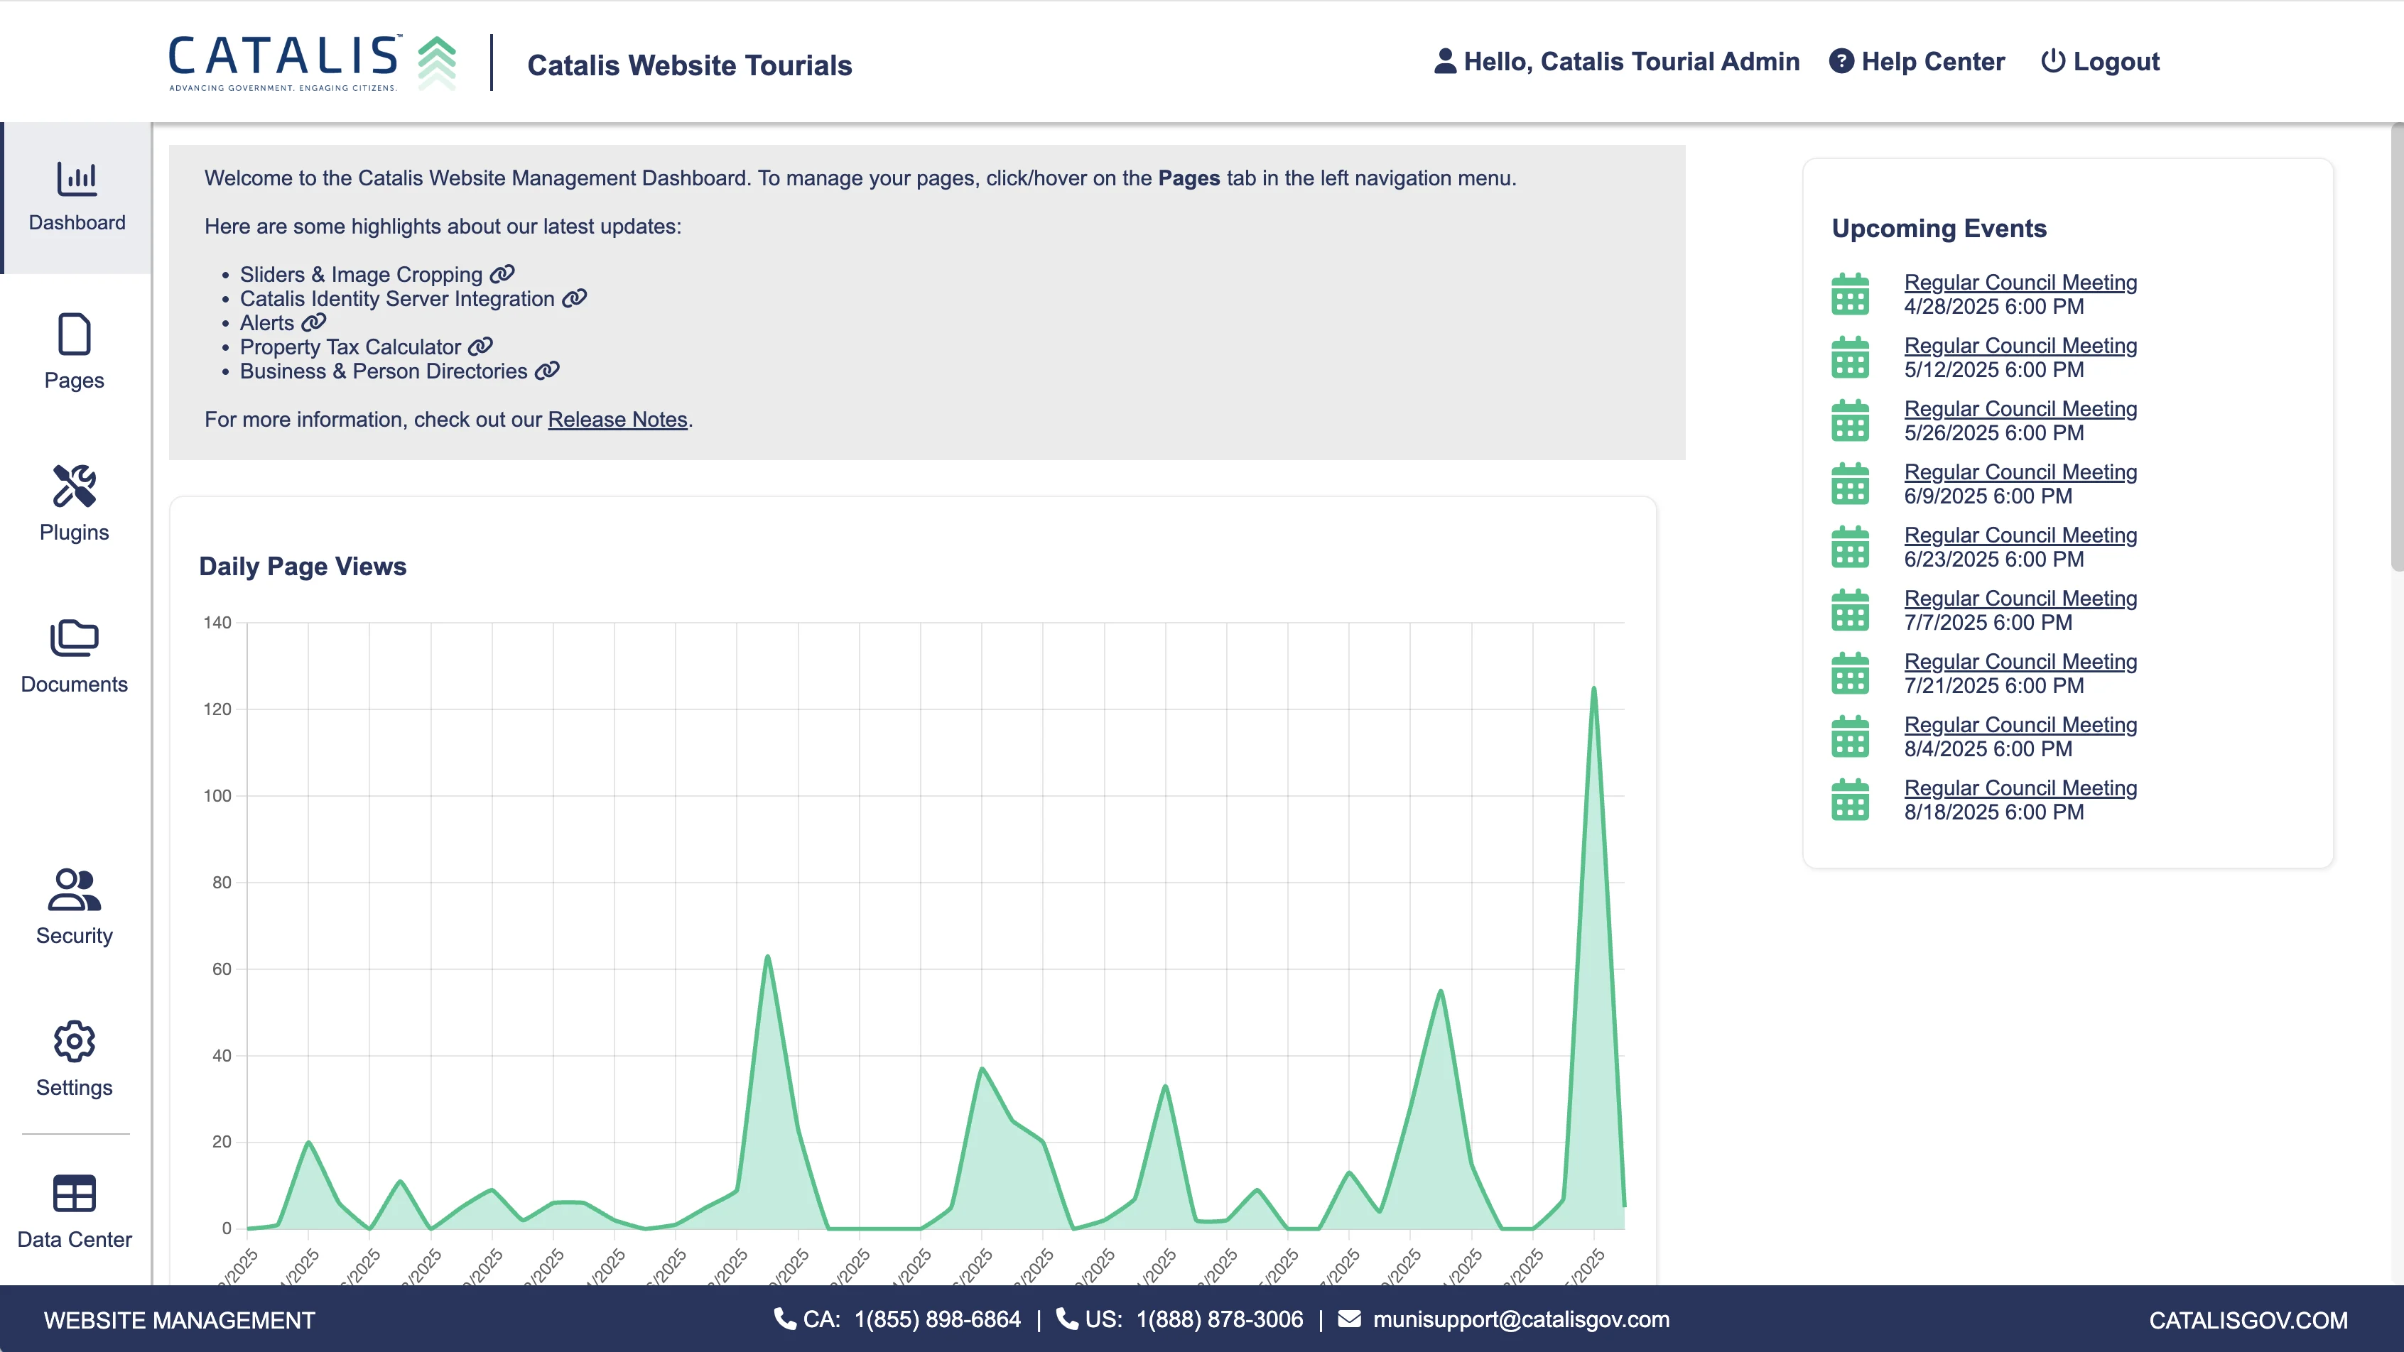The height and width of the screenshot is (1352, 2404).
Task: Open Regular Council Meeting on 4/28/2025
Action: pyautogui.click(x=2020, y=282)
